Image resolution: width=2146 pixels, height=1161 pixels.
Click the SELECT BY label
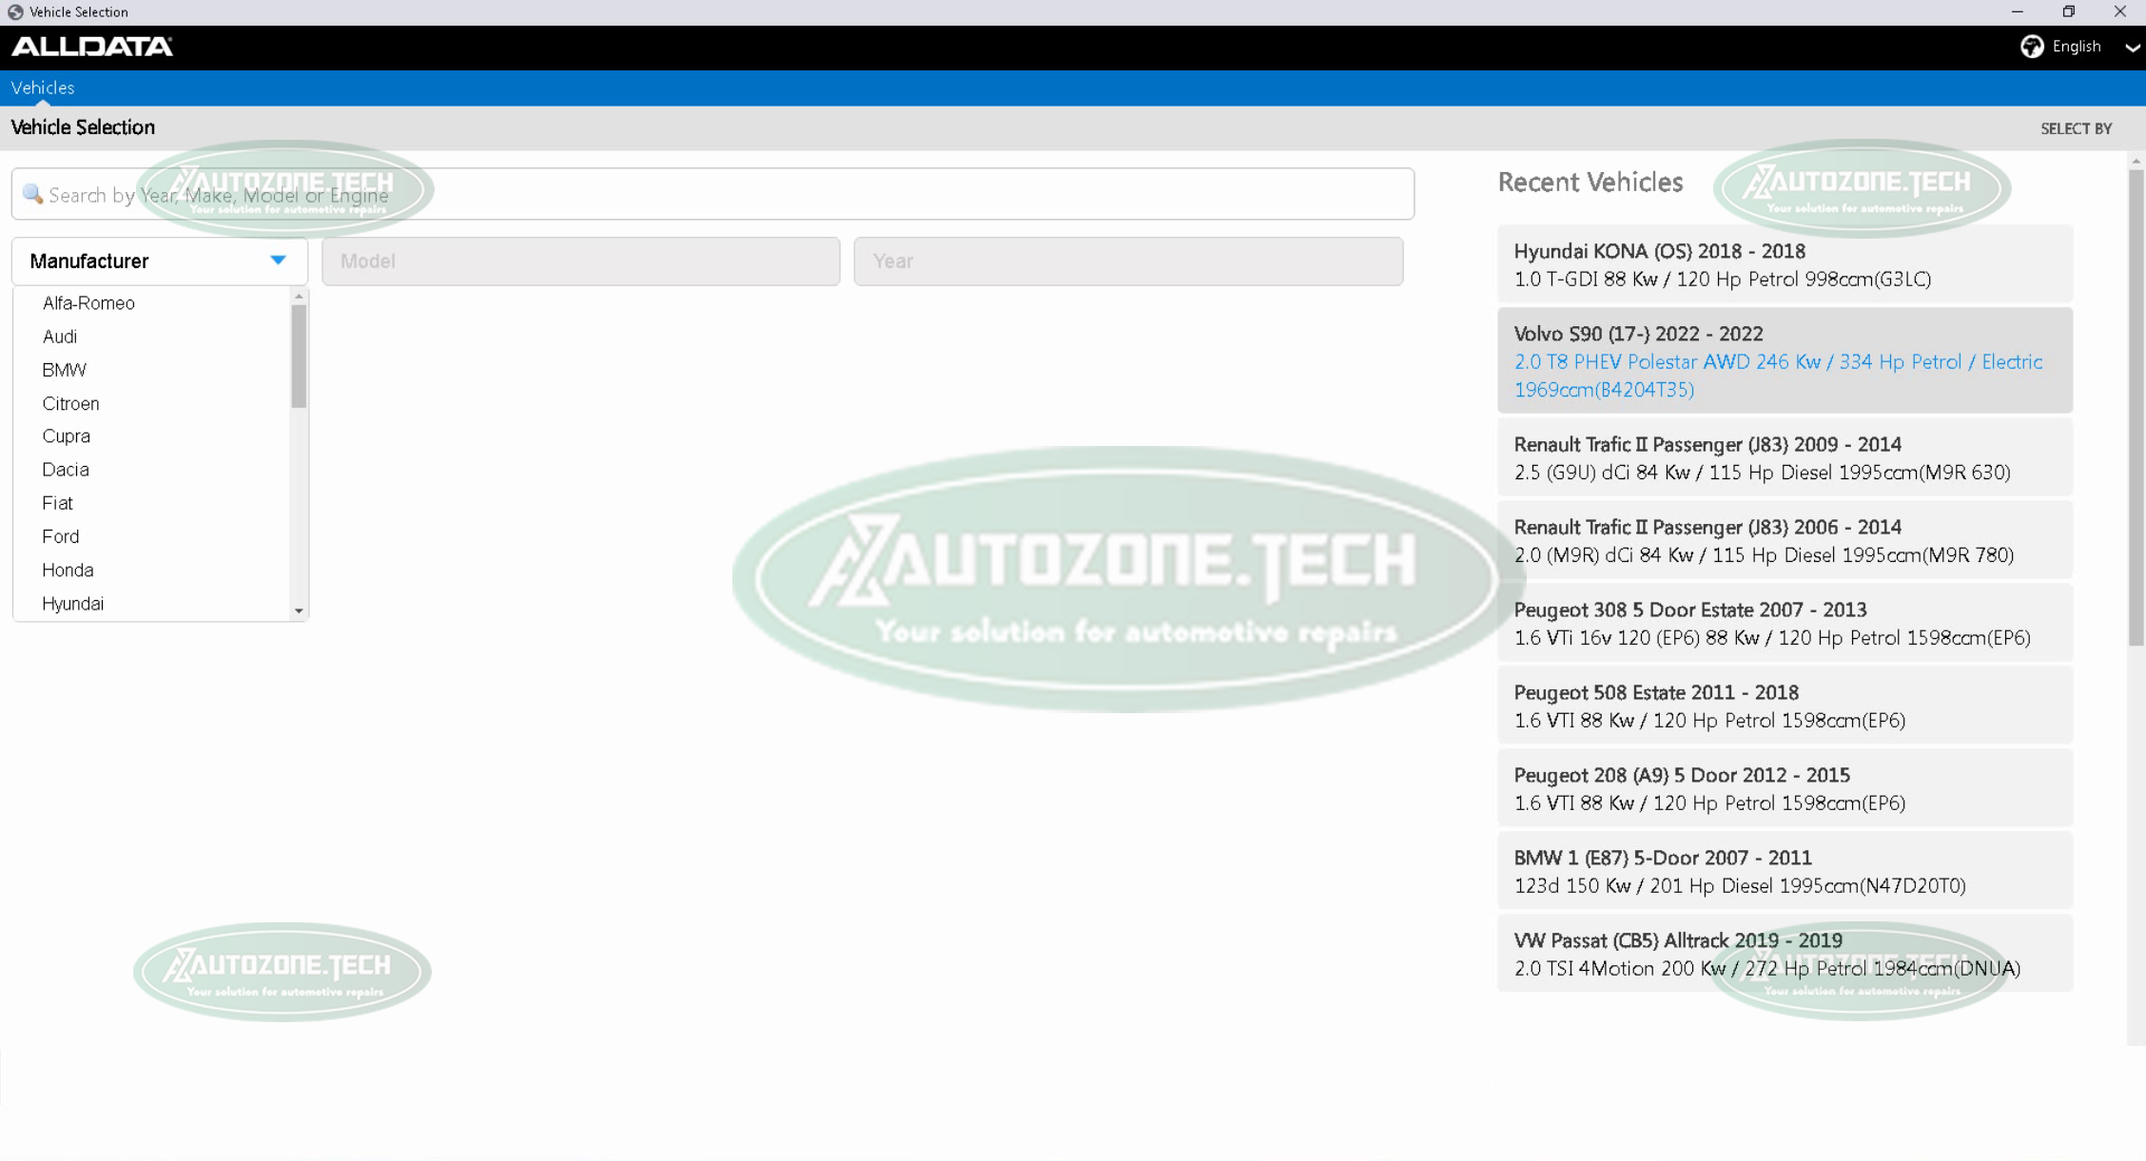[2076, 128]
